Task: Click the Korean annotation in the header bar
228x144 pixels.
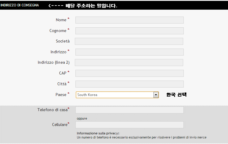Action: click(x=83, y=6)
